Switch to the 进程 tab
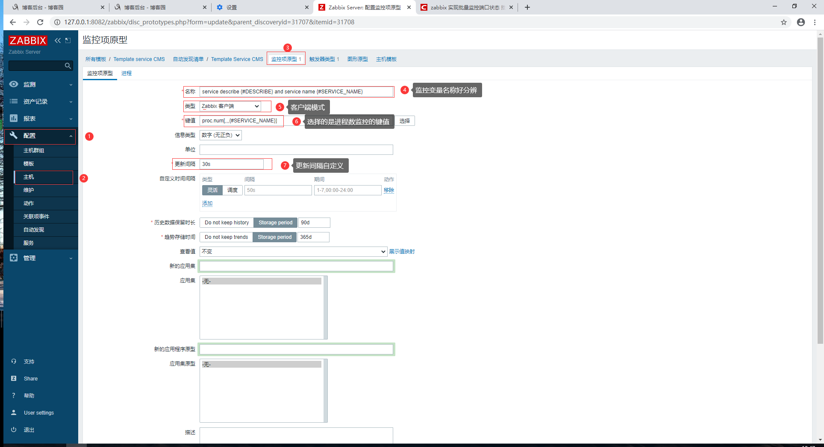This screenshot has height=447, width=824. [x=127, y=73]
